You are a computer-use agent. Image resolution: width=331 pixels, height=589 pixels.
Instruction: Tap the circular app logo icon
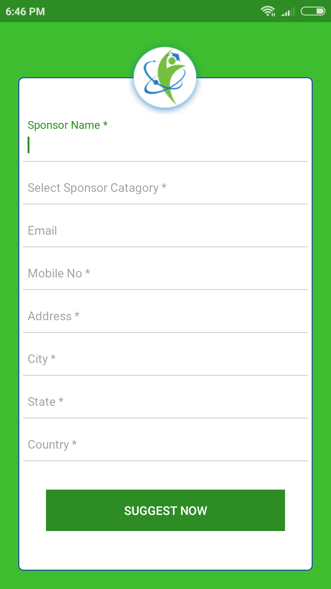(x=165, y=78)
